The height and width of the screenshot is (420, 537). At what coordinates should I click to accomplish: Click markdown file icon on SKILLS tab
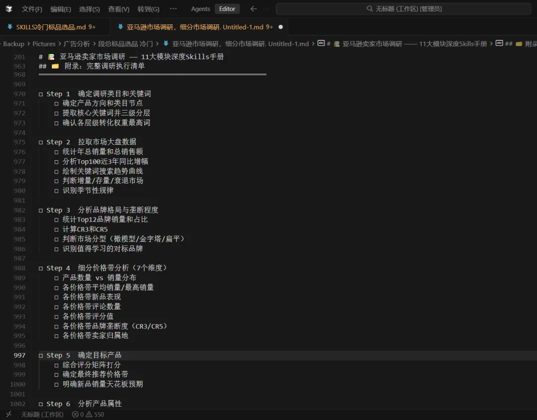coord(10,27)
